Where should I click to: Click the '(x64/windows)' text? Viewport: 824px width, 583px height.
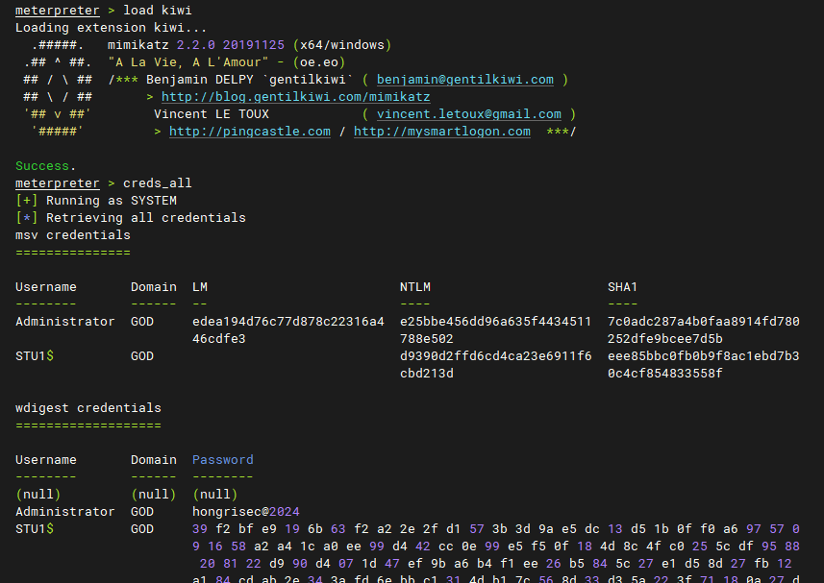pyautogui.click(x=342, y=44)
